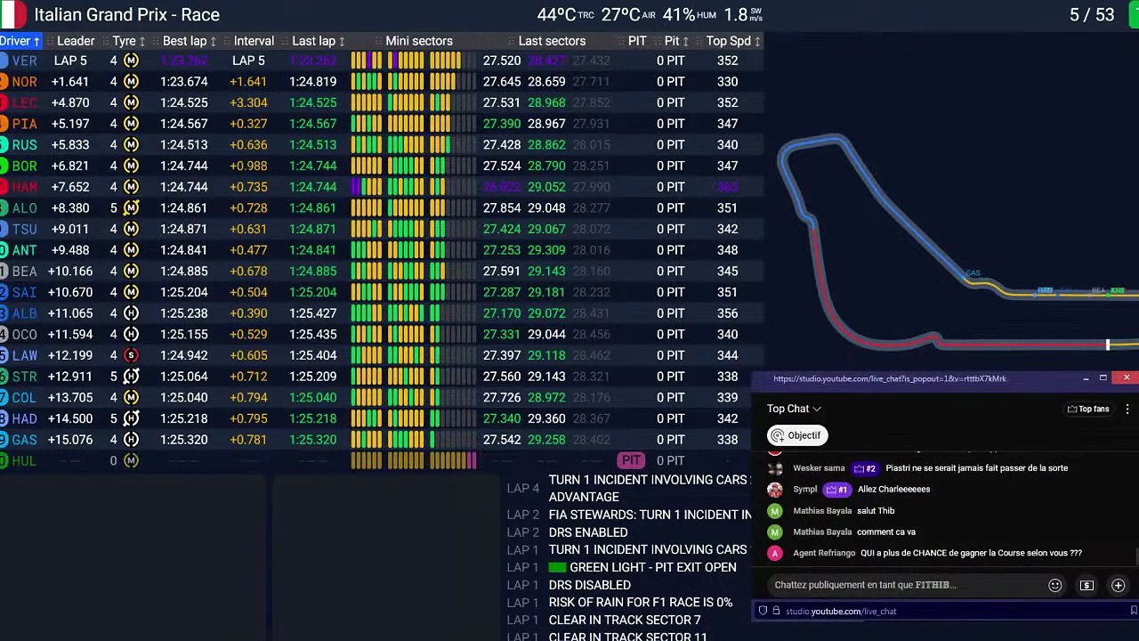1139x641 pixels.
Task: Click the studio.youtube.com/live_chat address
Action: [x=841, y=611]
